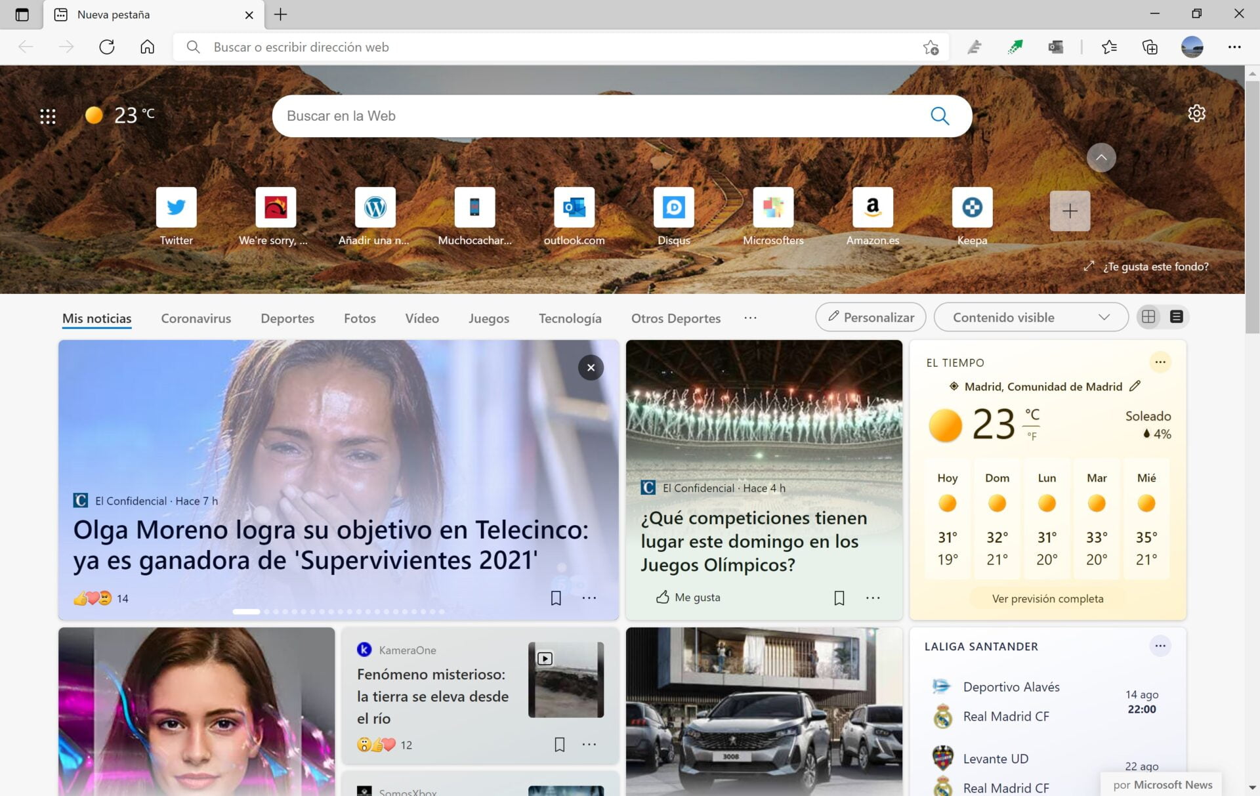1260x796 pixels.
Task: Open the Favorites list icon in toolbar
Action: (1109, 47)
